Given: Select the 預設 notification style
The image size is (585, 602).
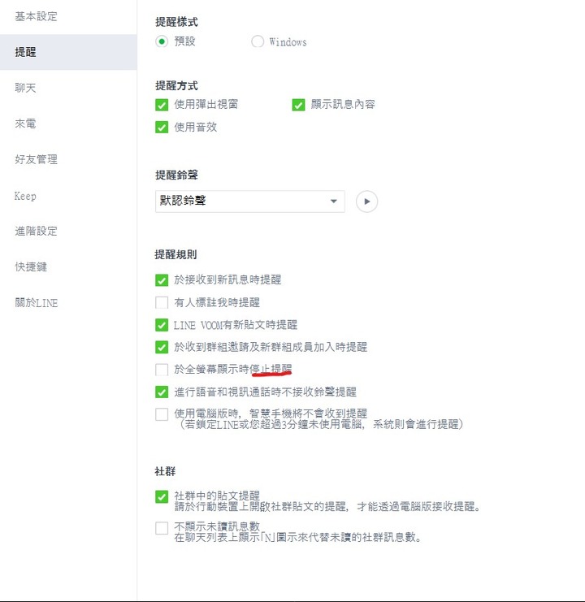Looking at the screenshot, I should click(x=162, y=41).
